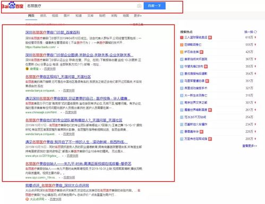
Task: Open 百度快照 beside www.chinesejk.com URL
Action: point(71,112)
